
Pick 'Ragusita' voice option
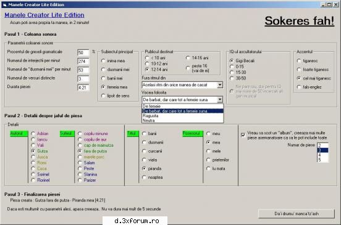tap(182, 116)
